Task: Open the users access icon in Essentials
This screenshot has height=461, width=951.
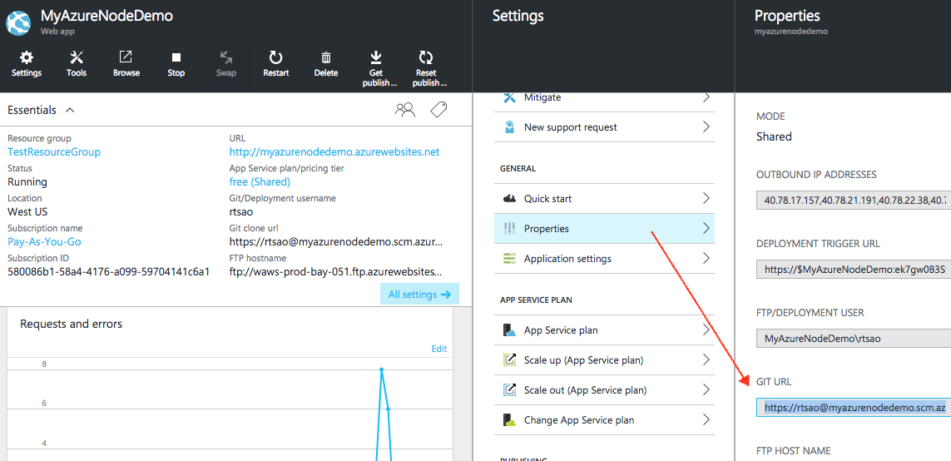Action: [404, 110]
